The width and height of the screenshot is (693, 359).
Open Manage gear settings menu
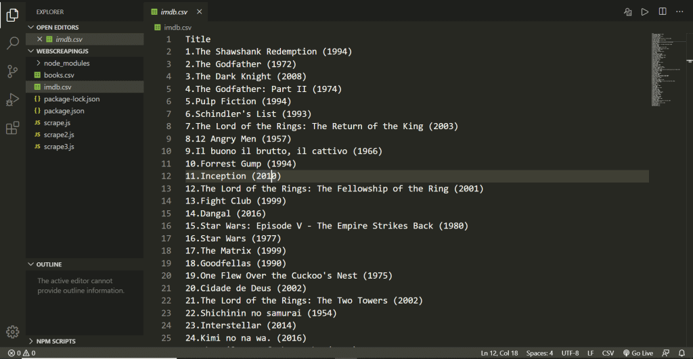[x=12, y=332]
